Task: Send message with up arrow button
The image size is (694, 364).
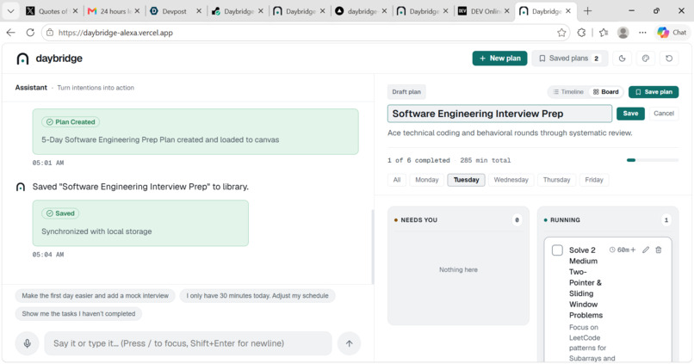Action: [x=350, y=343]
